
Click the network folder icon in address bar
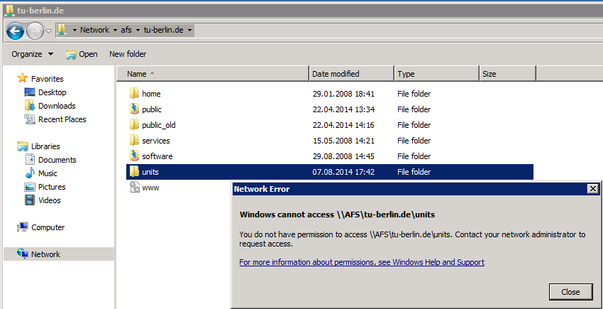(62, 30)
